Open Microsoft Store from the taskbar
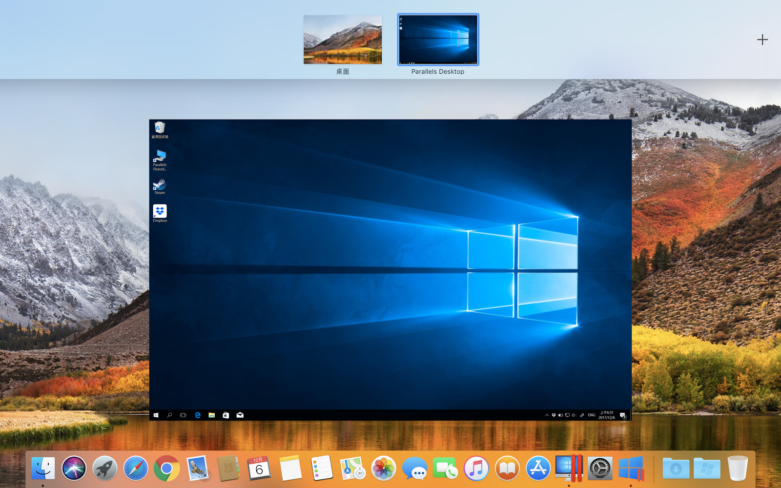781x488 pixels. click(226, 415)
